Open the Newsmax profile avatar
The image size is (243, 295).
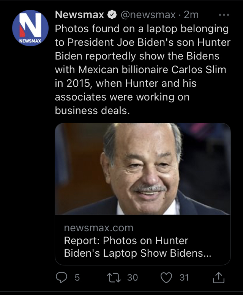(30, 28)
